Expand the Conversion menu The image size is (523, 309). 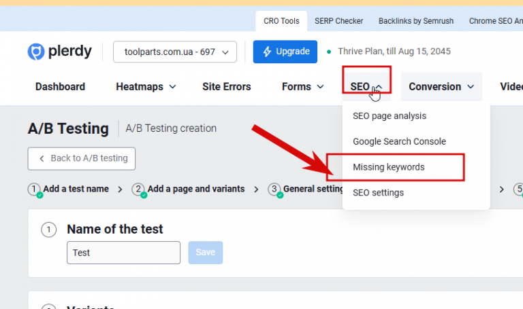tap(441, 86)
